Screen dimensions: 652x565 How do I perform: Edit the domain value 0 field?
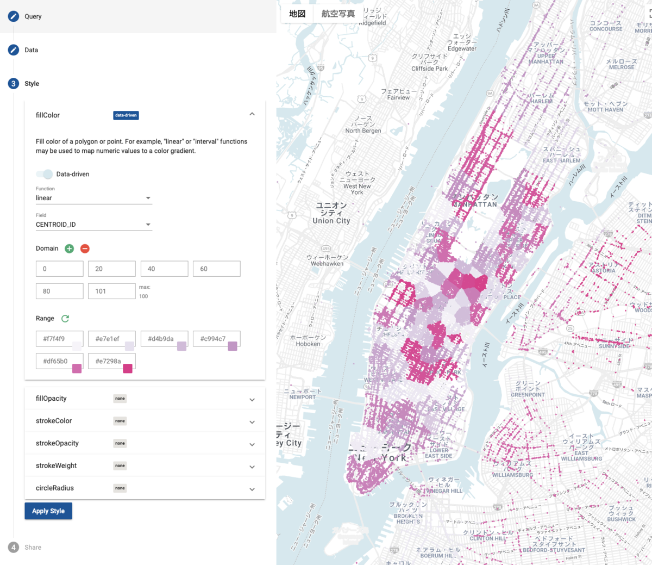click(60, 269)
